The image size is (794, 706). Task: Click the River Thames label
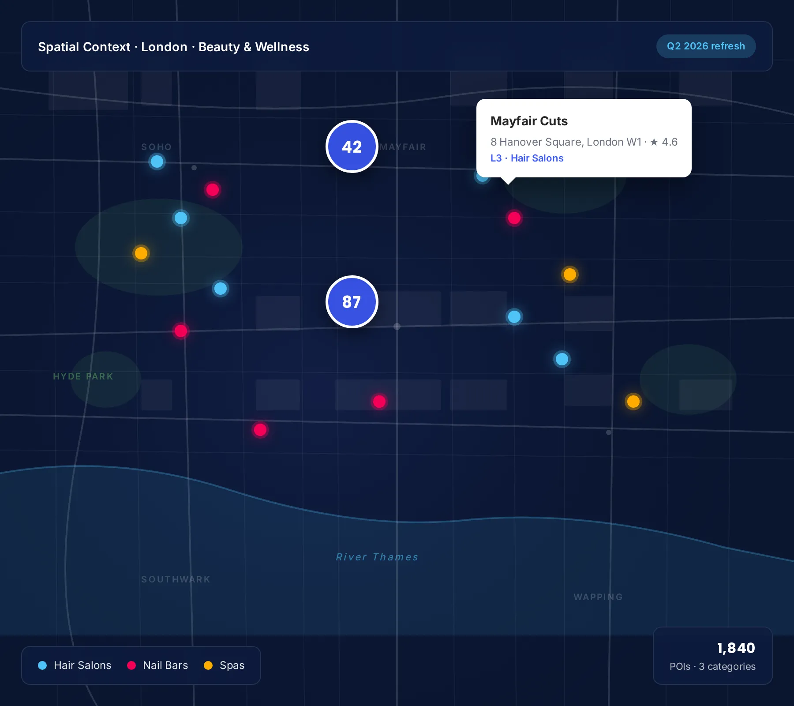tap(377, 557)
